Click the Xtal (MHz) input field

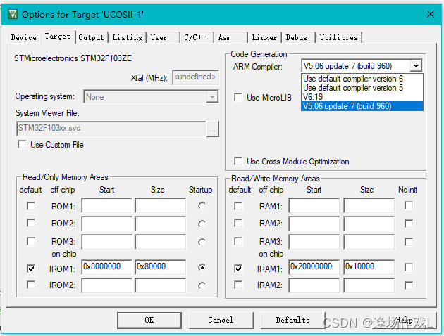195,77
